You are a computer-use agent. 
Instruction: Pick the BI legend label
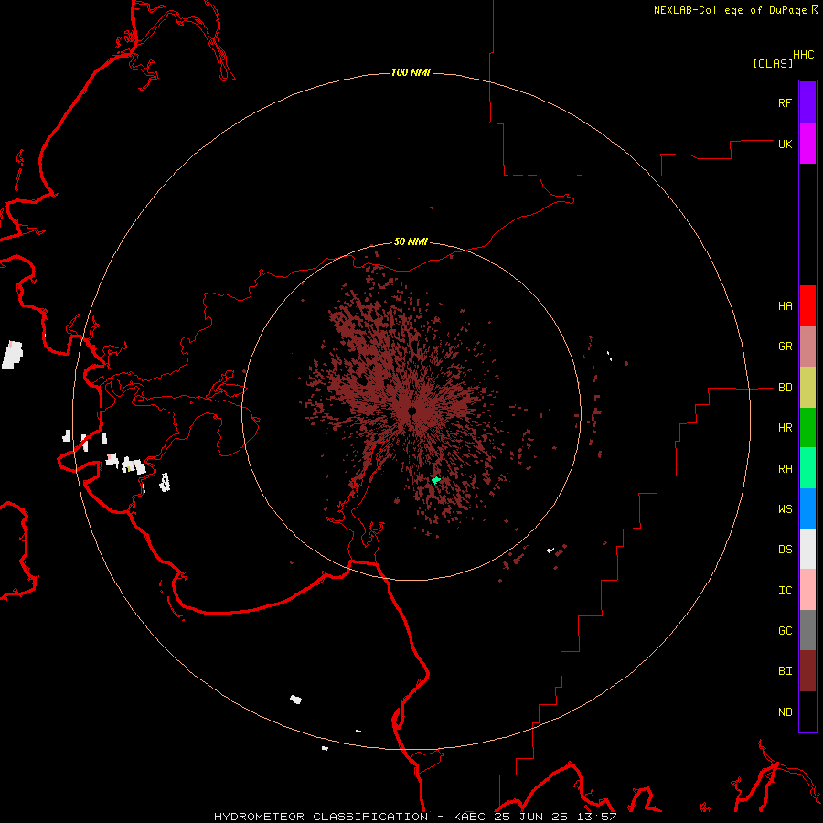[x=785, y=671]
